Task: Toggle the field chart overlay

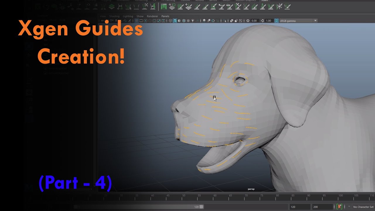Action: click(155, 21)
